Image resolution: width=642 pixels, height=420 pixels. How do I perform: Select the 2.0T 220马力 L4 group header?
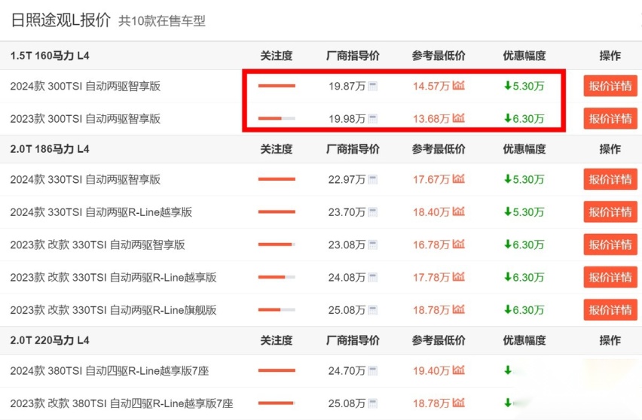[50, 340]
